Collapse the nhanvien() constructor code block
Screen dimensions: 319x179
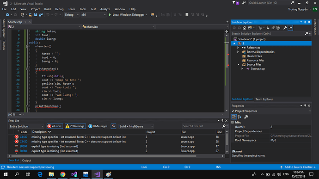[27, 46]
